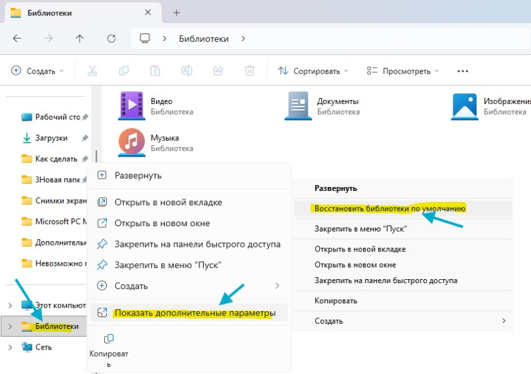Click Библиотеки in address bar path
531x374 pixels.
(204, 39)
